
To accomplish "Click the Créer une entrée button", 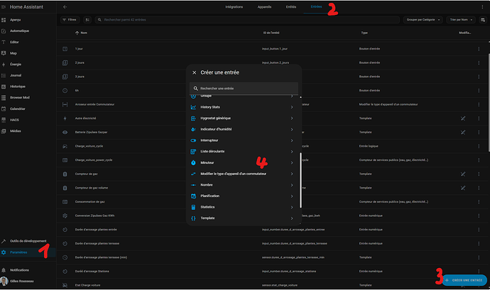I will [x=463, y=280].
